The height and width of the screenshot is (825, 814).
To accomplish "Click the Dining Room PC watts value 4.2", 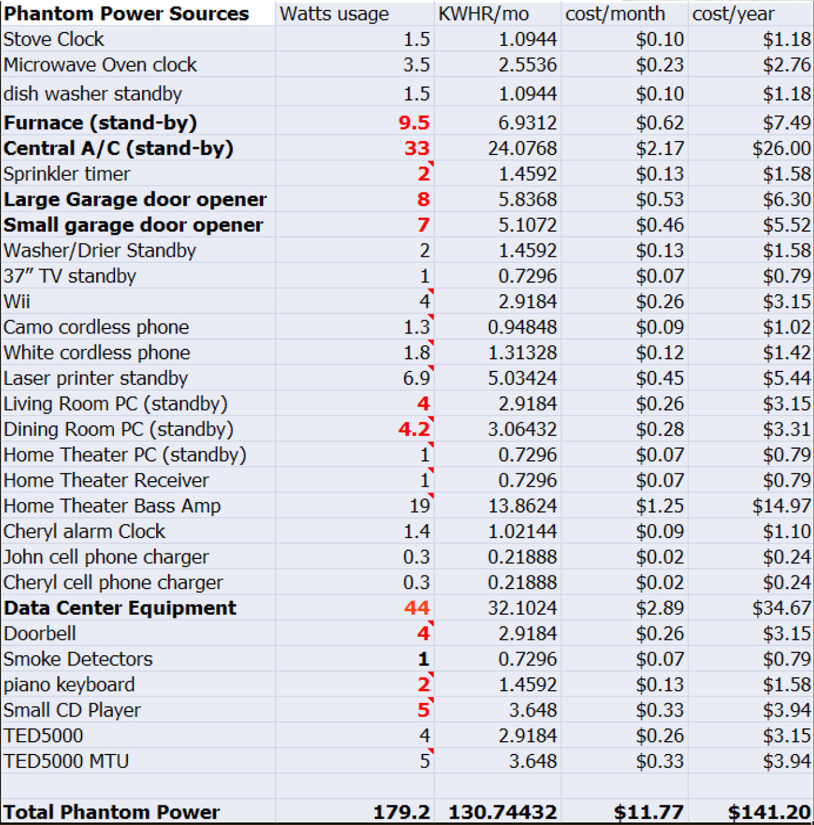I will point(414,429).
